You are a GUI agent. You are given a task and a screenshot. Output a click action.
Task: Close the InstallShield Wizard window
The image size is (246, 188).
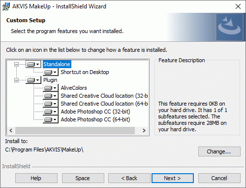238,6
